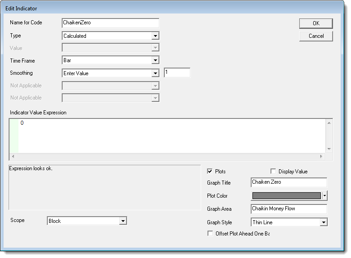The height and width of the screenshot is (258, 351).
Task: Toggle Offset Plot Ahead One Bar checkbox
Action: click(x=210, y=233)
